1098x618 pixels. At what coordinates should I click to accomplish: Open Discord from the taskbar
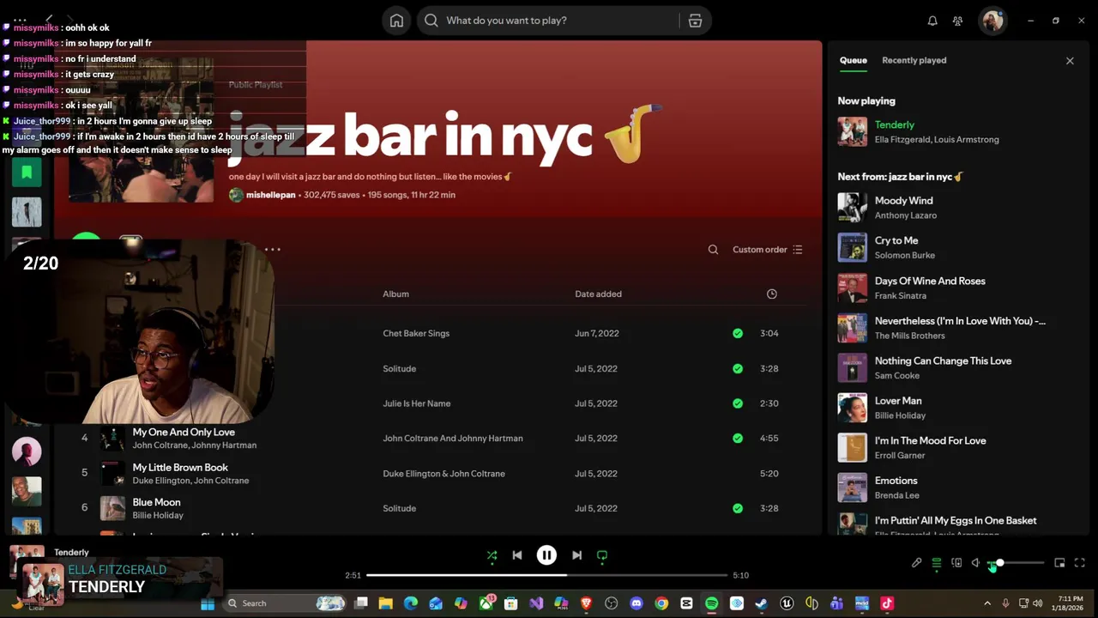click(x=636, y=603)
